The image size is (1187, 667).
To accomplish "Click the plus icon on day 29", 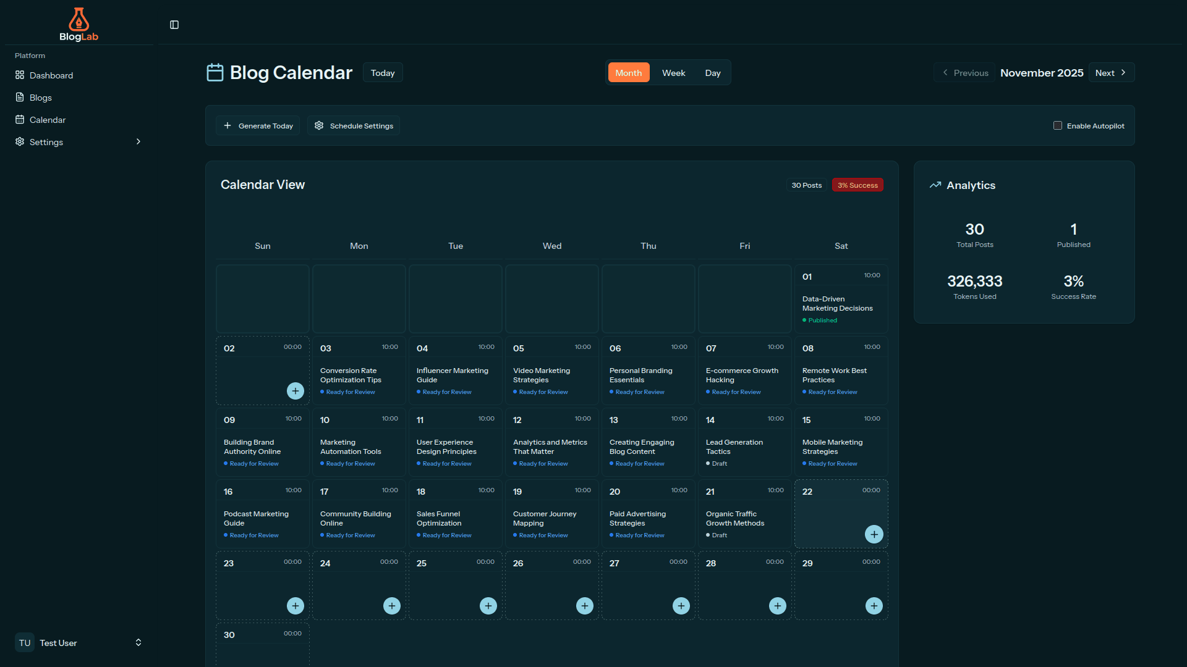I will point(874,606).
